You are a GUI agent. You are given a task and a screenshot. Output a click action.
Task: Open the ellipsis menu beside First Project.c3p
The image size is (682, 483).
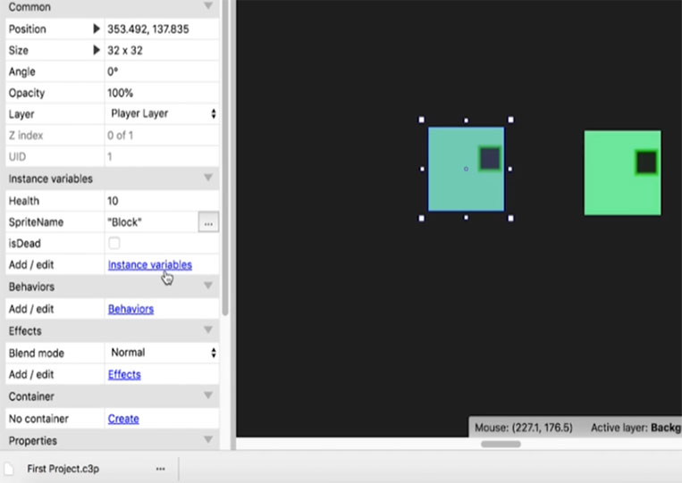tap(161, 469)
